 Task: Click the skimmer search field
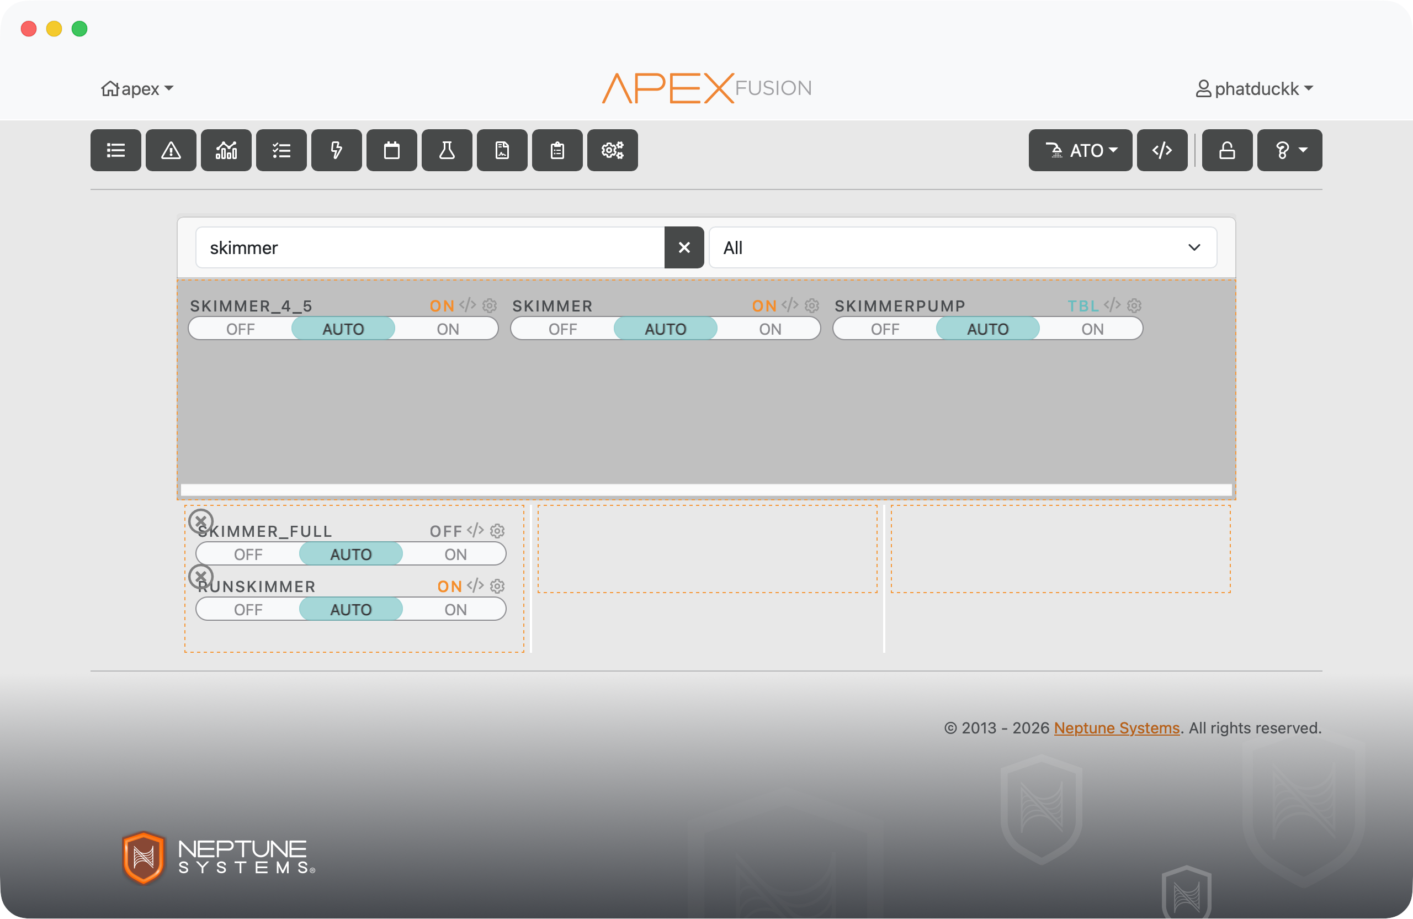coord(431,248)
